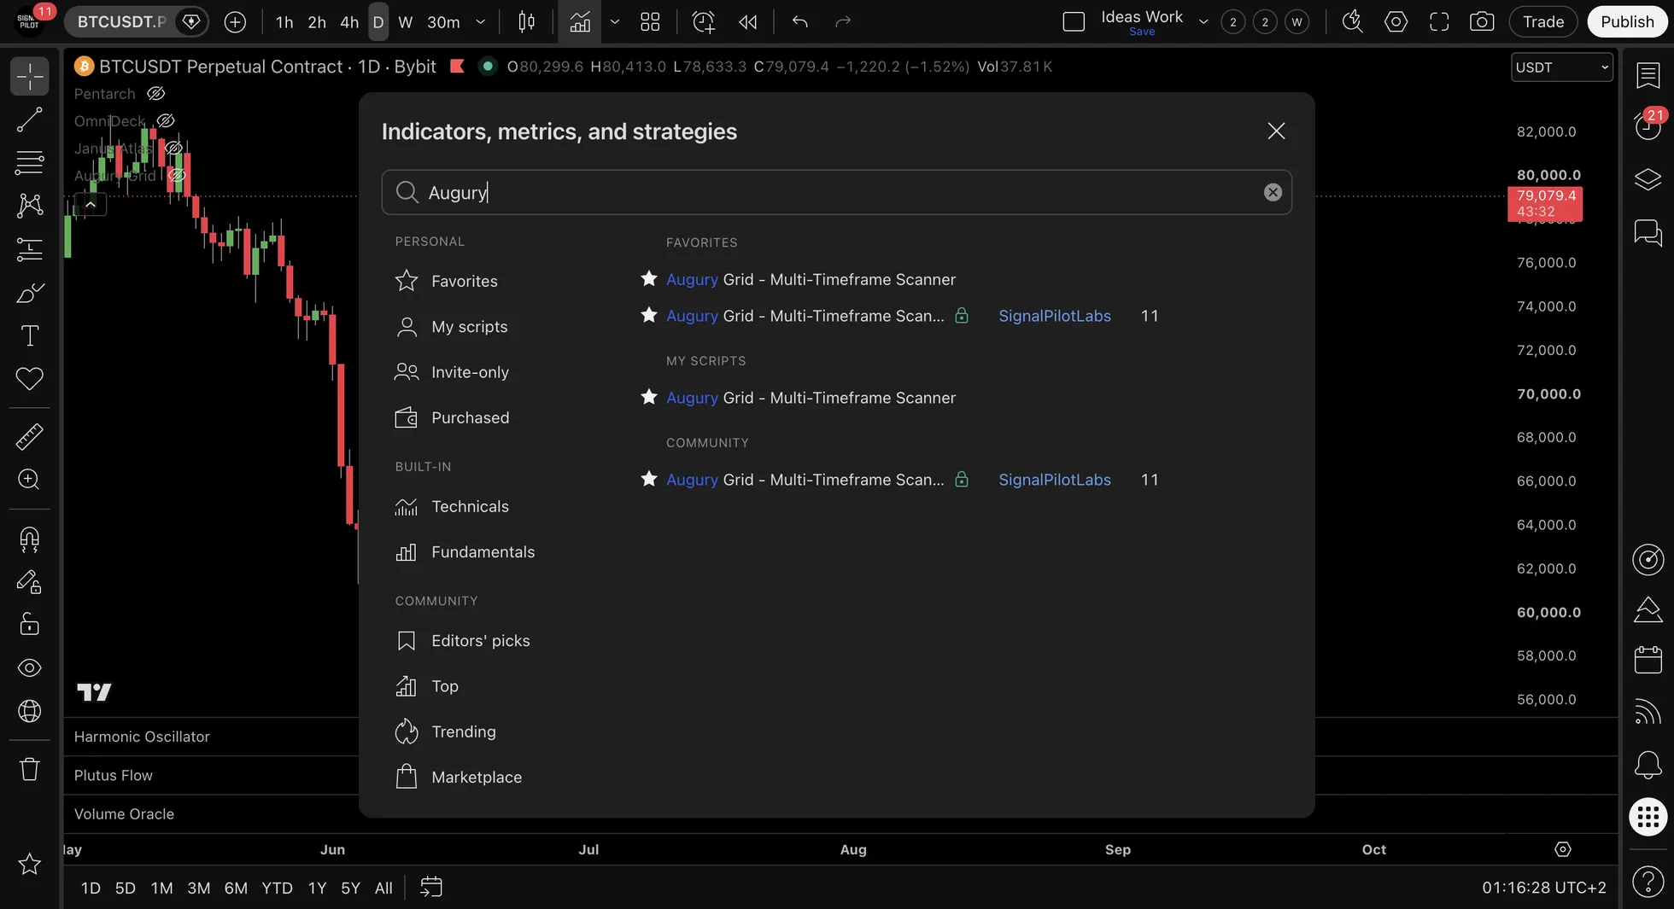Click the trash remove objects icon

[29, 769]
